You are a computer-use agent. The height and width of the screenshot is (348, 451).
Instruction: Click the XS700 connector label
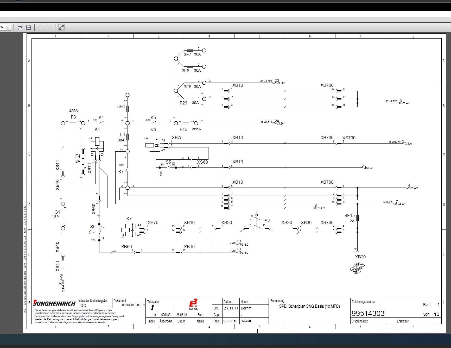pyautogui.click(x=349, y=138)
